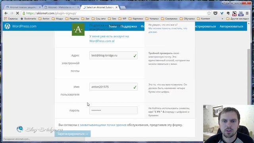Open the Читалки bookmark folder
254x143 pixels.
[x=152, y=19]
